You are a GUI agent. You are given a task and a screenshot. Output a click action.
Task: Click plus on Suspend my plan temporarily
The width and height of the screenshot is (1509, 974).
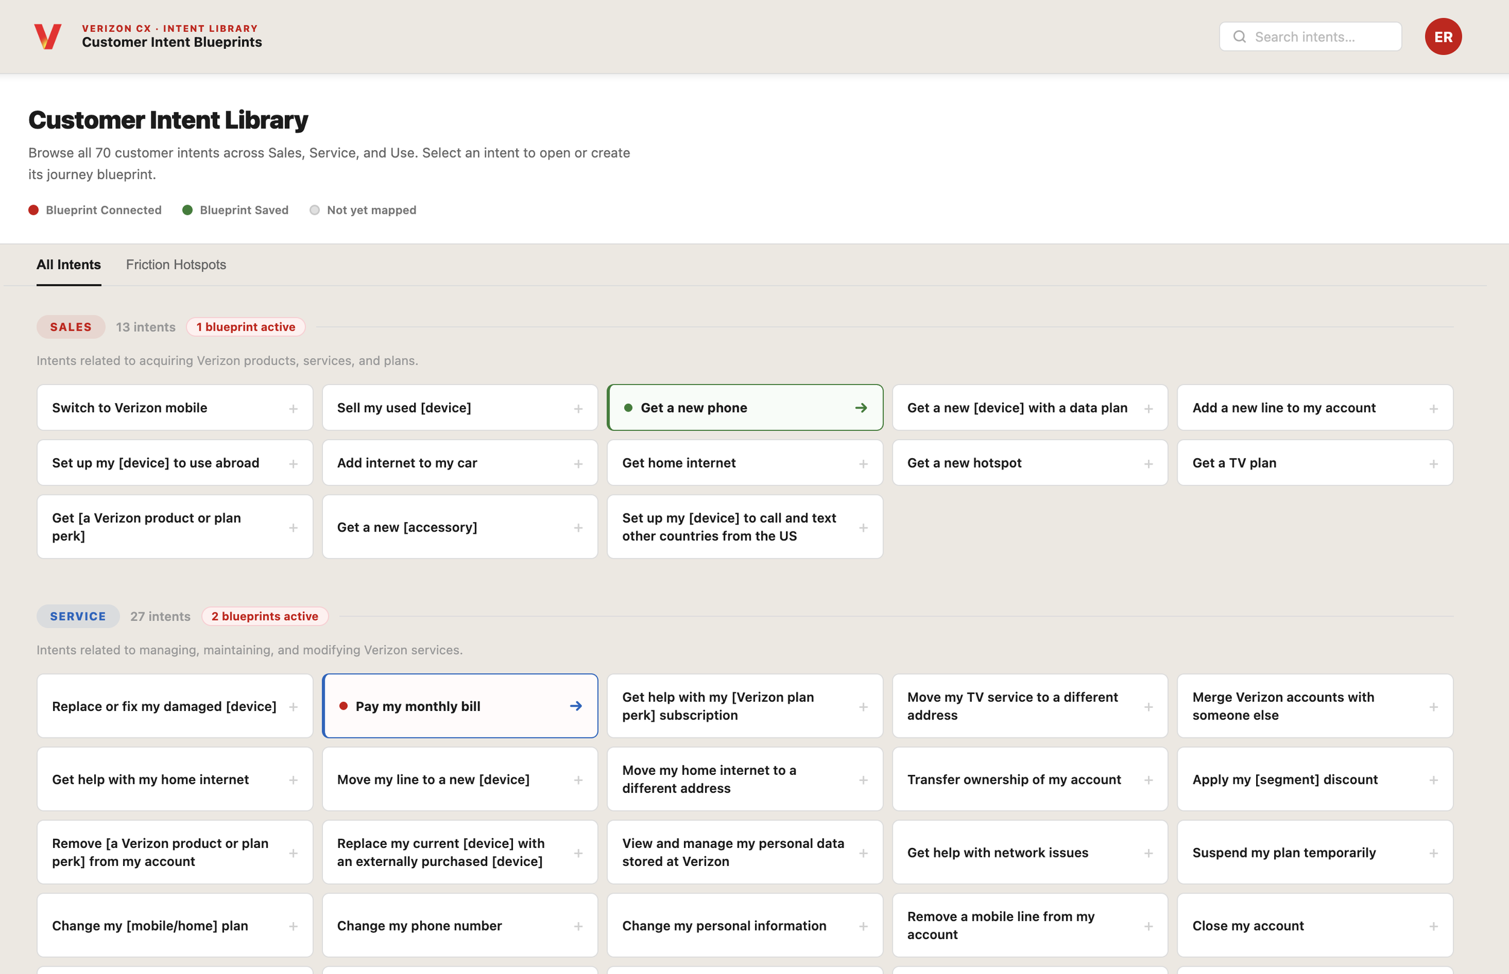click(x=1434, y=853)
